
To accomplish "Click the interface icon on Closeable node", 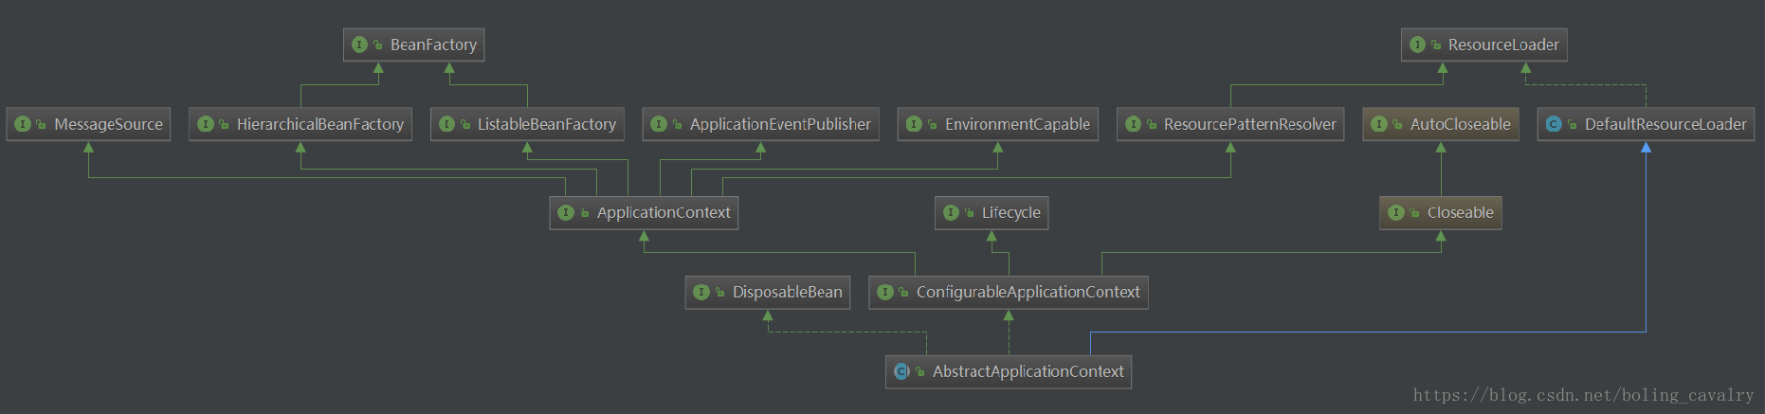I will [x=1396, y=212].
